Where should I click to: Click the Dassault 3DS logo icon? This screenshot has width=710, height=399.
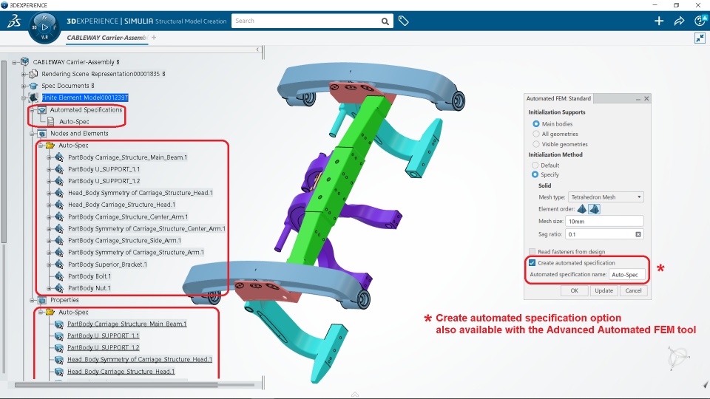(14, 21)
